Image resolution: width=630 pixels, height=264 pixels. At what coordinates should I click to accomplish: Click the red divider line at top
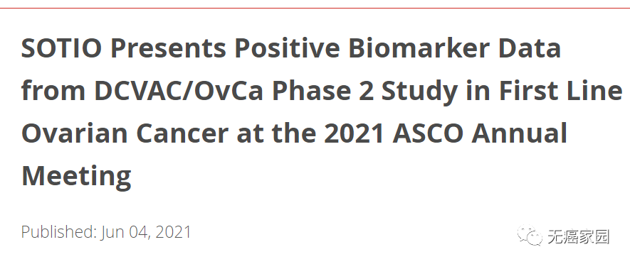(315, 8)
